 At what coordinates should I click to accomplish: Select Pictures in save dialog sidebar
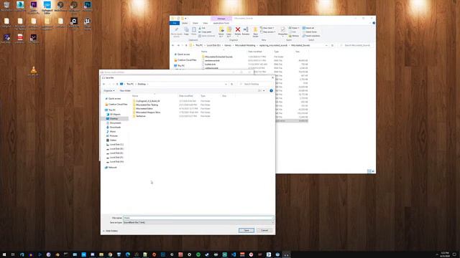[x=112, y=135]
